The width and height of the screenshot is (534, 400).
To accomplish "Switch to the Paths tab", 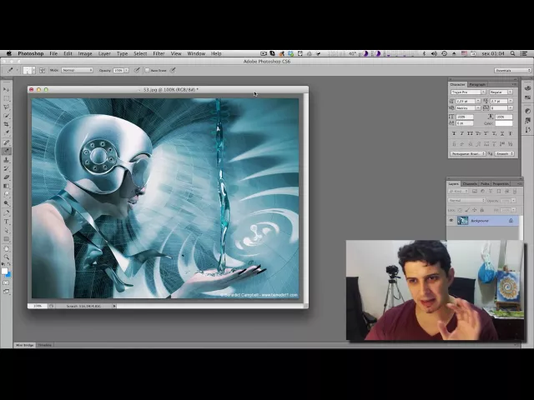I will tap(485, 183).
